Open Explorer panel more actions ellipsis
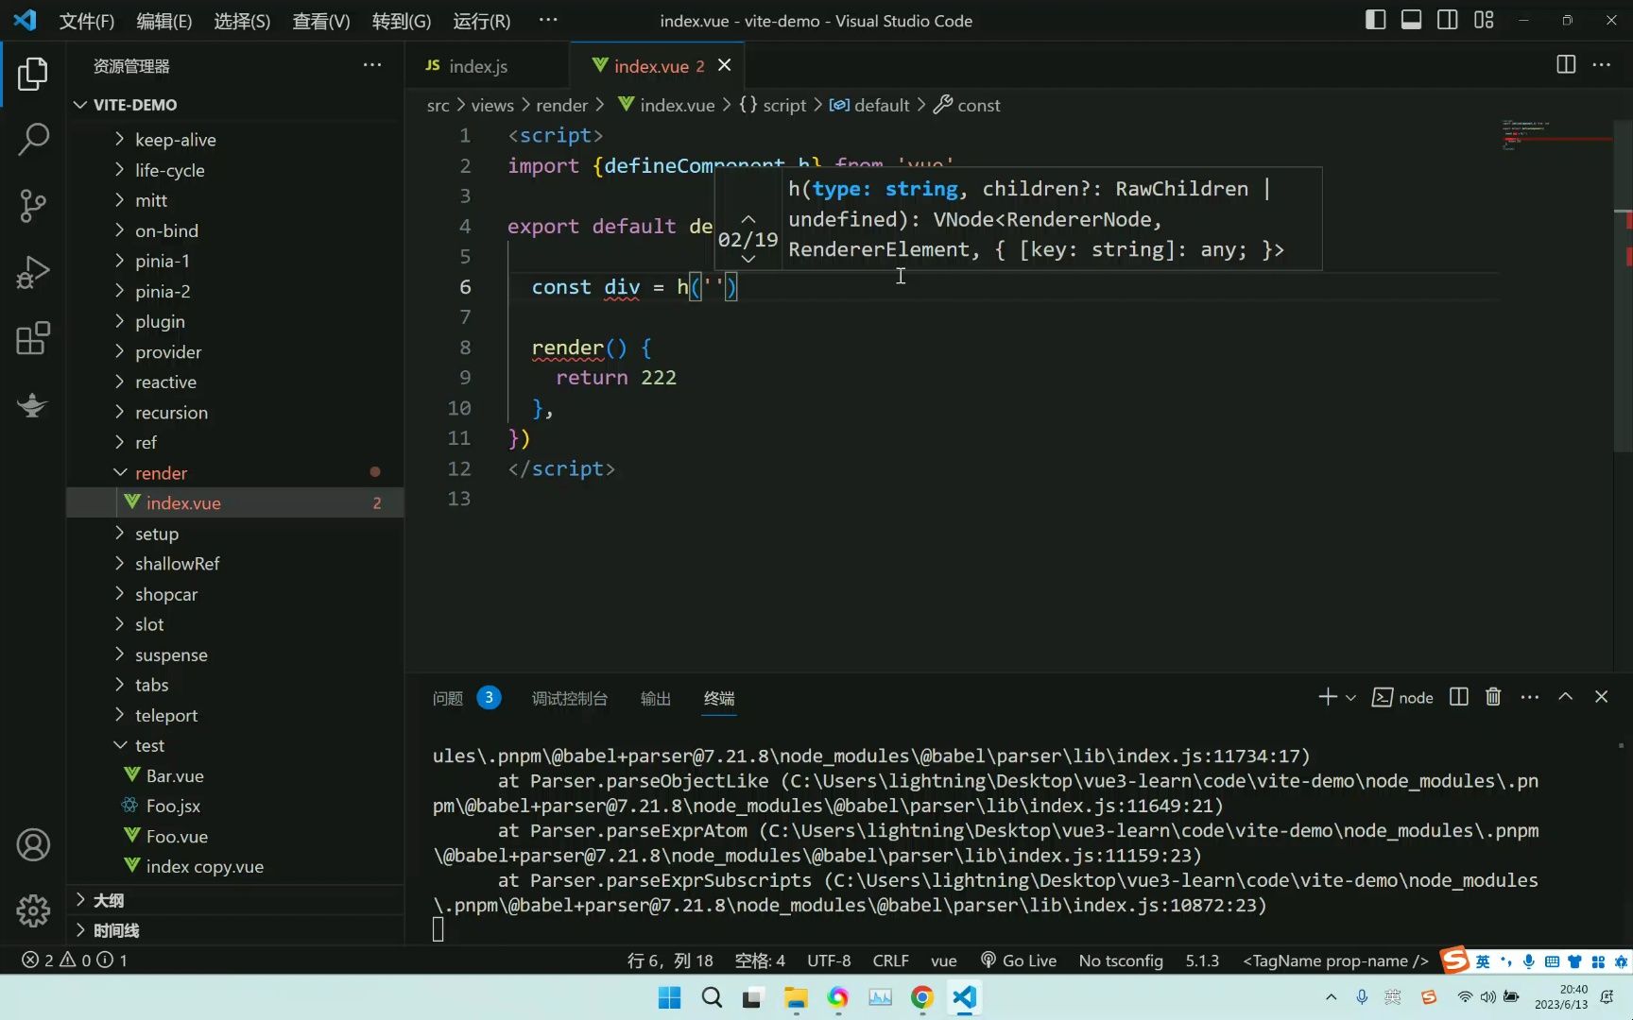The image size is (1633, 1020). [372, 65]
